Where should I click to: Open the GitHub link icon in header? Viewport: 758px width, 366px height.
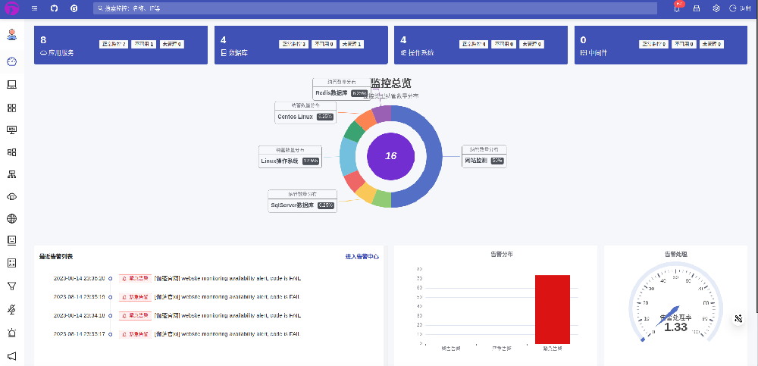click(x=54, y=8)
